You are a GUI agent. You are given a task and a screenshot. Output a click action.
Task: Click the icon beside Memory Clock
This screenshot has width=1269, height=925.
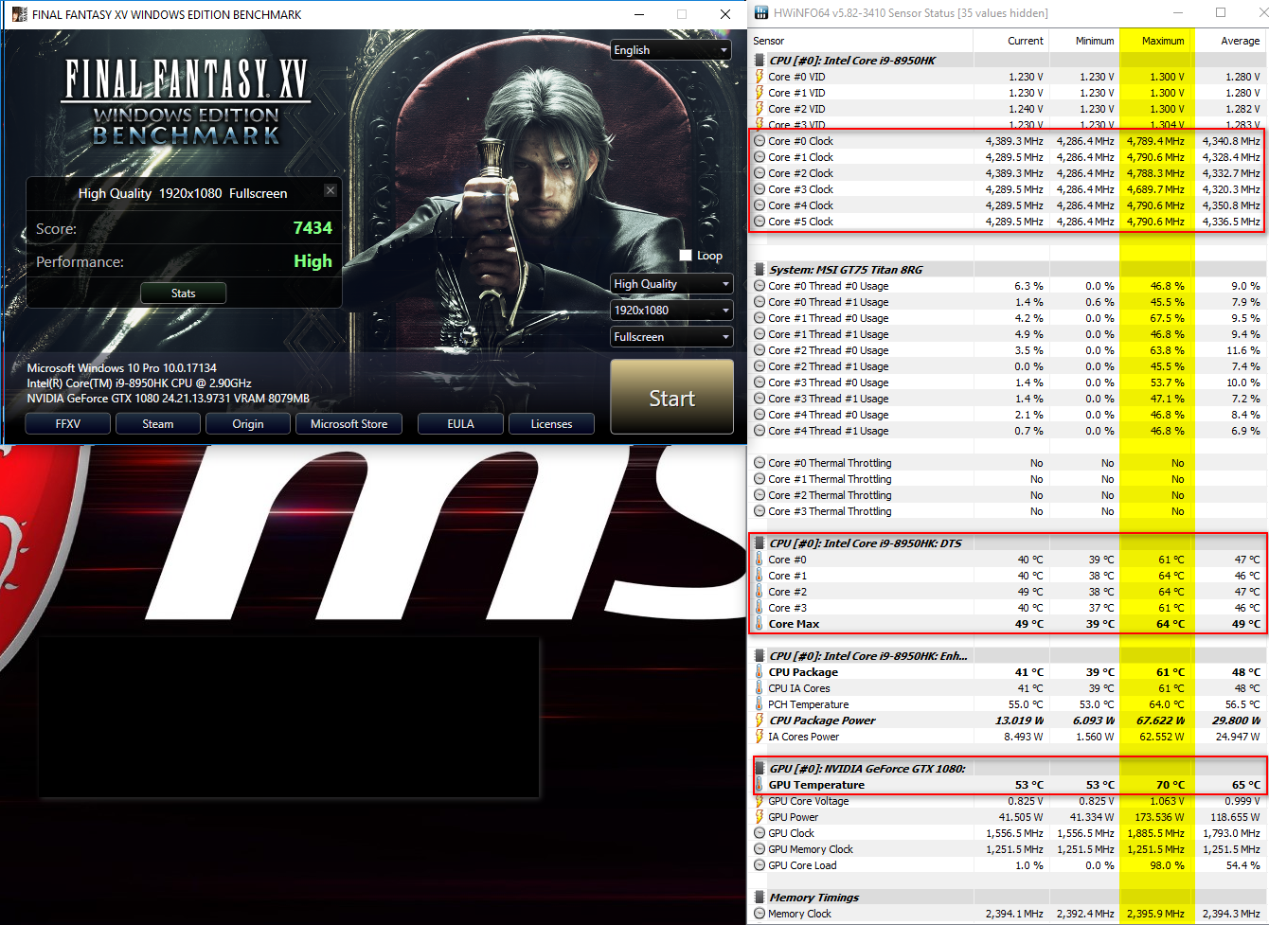760,914
